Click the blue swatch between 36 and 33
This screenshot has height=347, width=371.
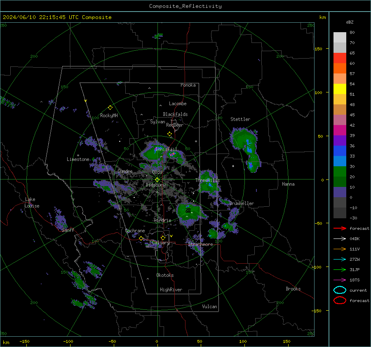tap(340, 151)
